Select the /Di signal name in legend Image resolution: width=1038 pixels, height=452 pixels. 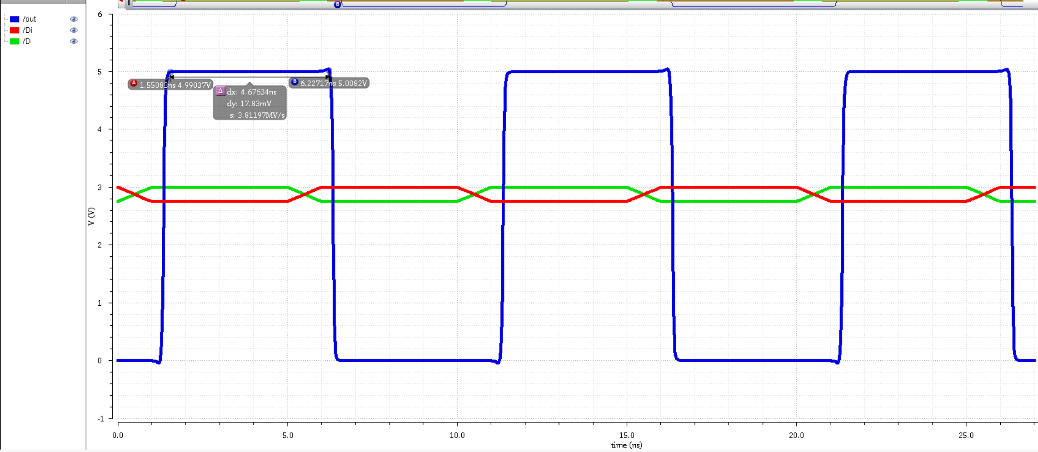(28, 30)
